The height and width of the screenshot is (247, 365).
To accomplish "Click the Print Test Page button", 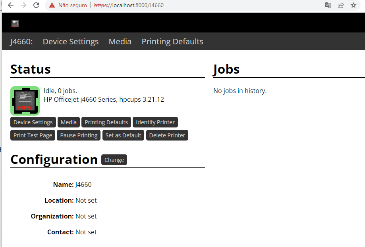I will (33, 135).
